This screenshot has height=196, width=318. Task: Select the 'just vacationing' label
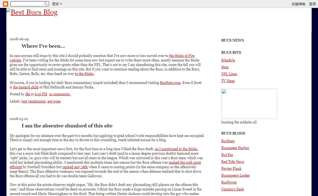tap(34, 101)
